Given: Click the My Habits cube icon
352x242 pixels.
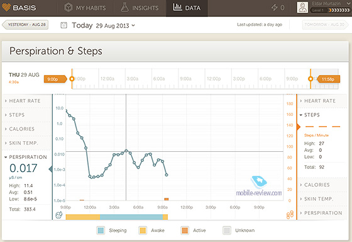Looking at the screenshot, I should (69, 8).
